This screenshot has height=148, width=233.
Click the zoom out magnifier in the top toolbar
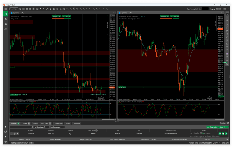(44, 9)
